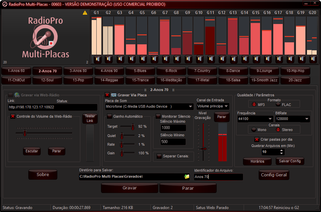
Task: Click the Identificador do Arquivo field
Action: click(218, 177)
